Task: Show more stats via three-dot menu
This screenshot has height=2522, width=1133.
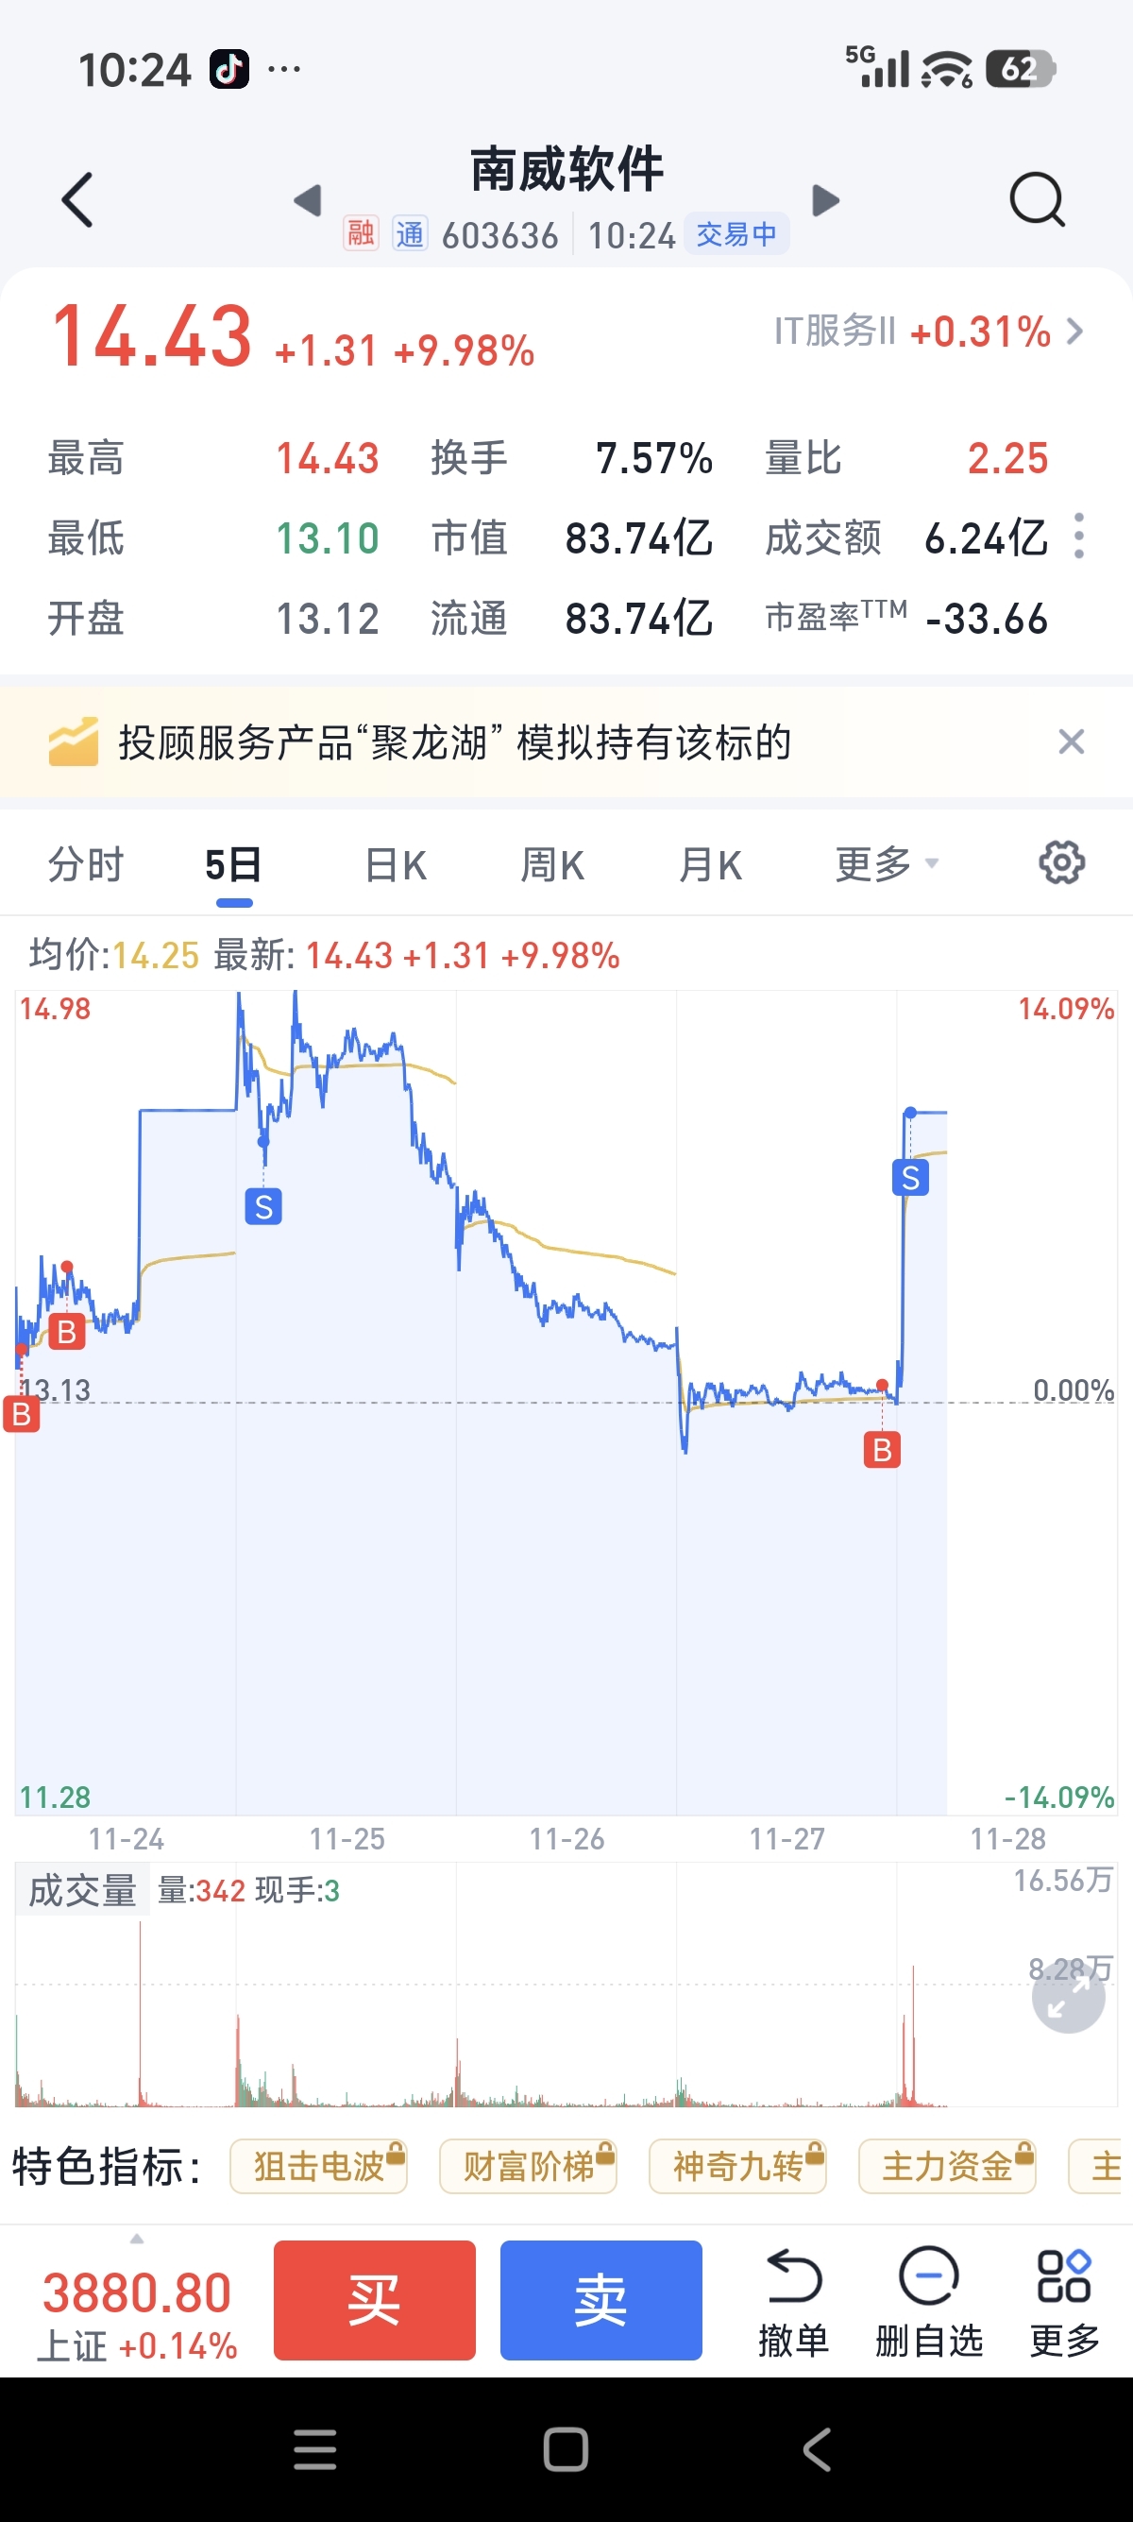Action: pyautogui.click(x=1079, y=537)
